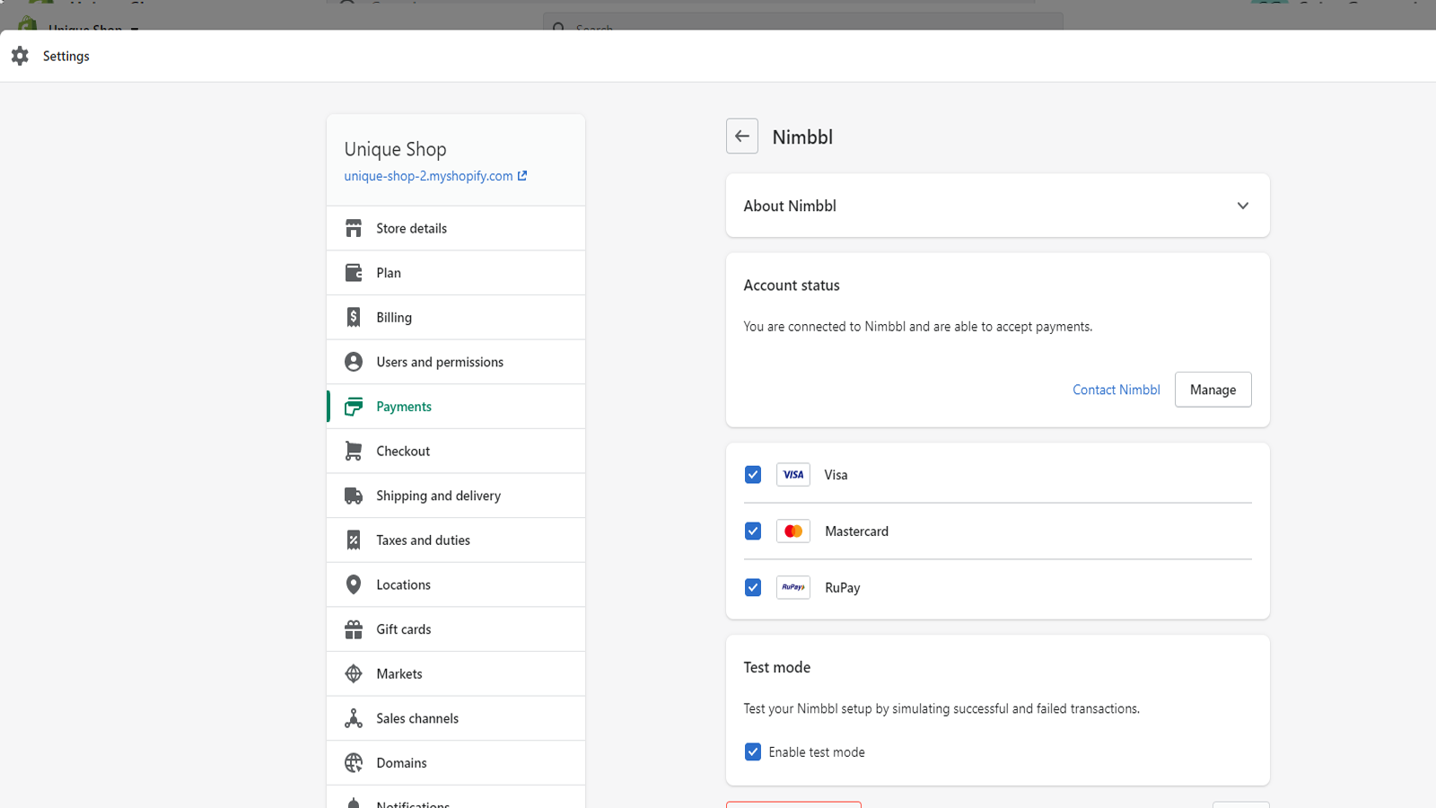Open Domains settings
Viewport: 1436px width, 808px height.
click(456, 763)
